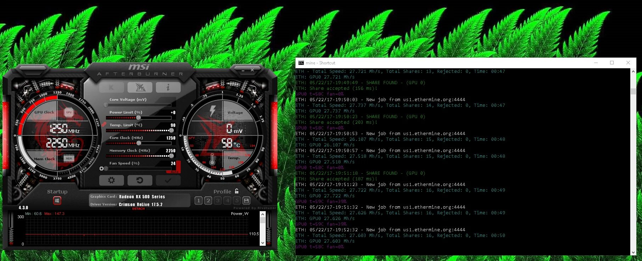
Task: Click the Power Limit slider handle
Action: coord(139,118)
